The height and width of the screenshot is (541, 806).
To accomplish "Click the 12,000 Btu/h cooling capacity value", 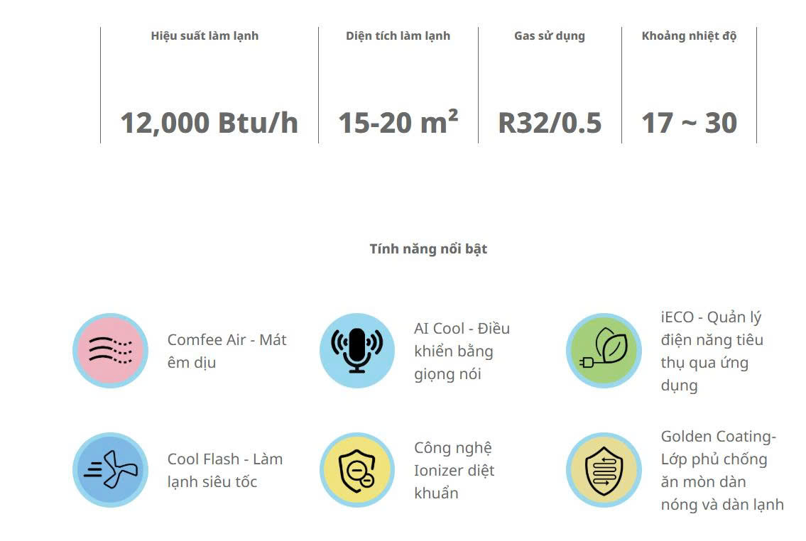I will click(x=209, y=123).
